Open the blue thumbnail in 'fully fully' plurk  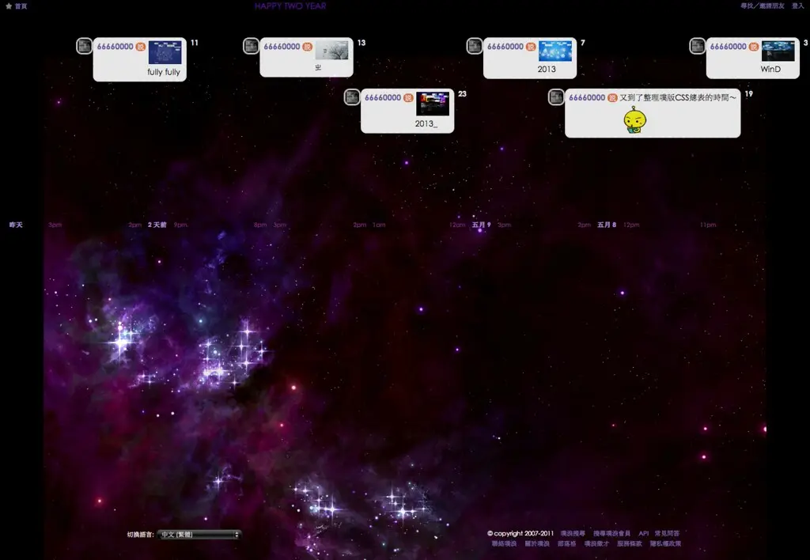pos(165,53)
